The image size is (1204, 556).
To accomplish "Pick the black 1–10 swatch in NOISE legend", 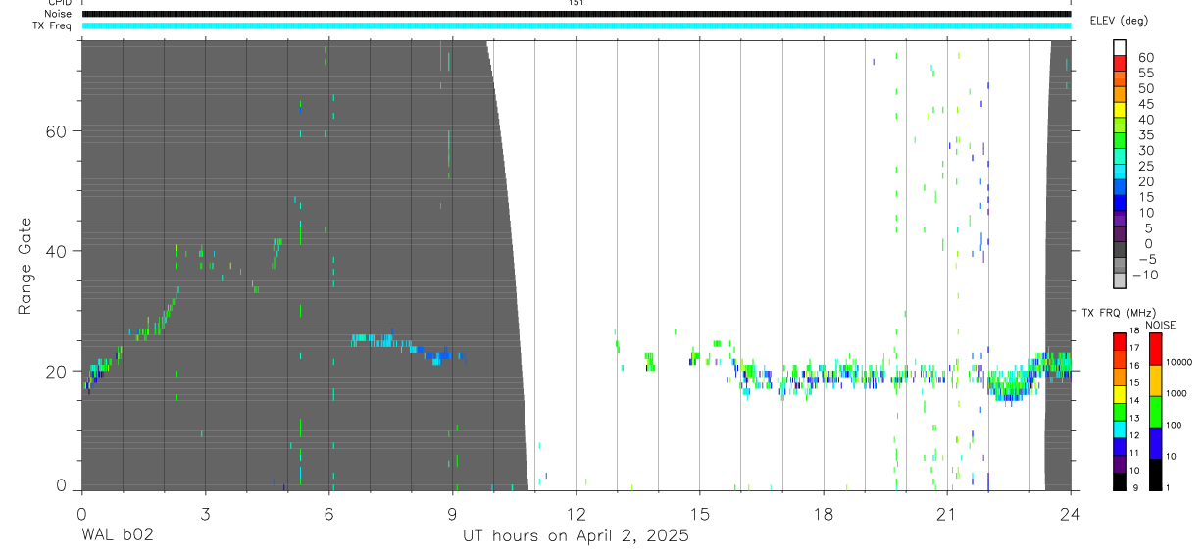I will [x=1155, y=474].
